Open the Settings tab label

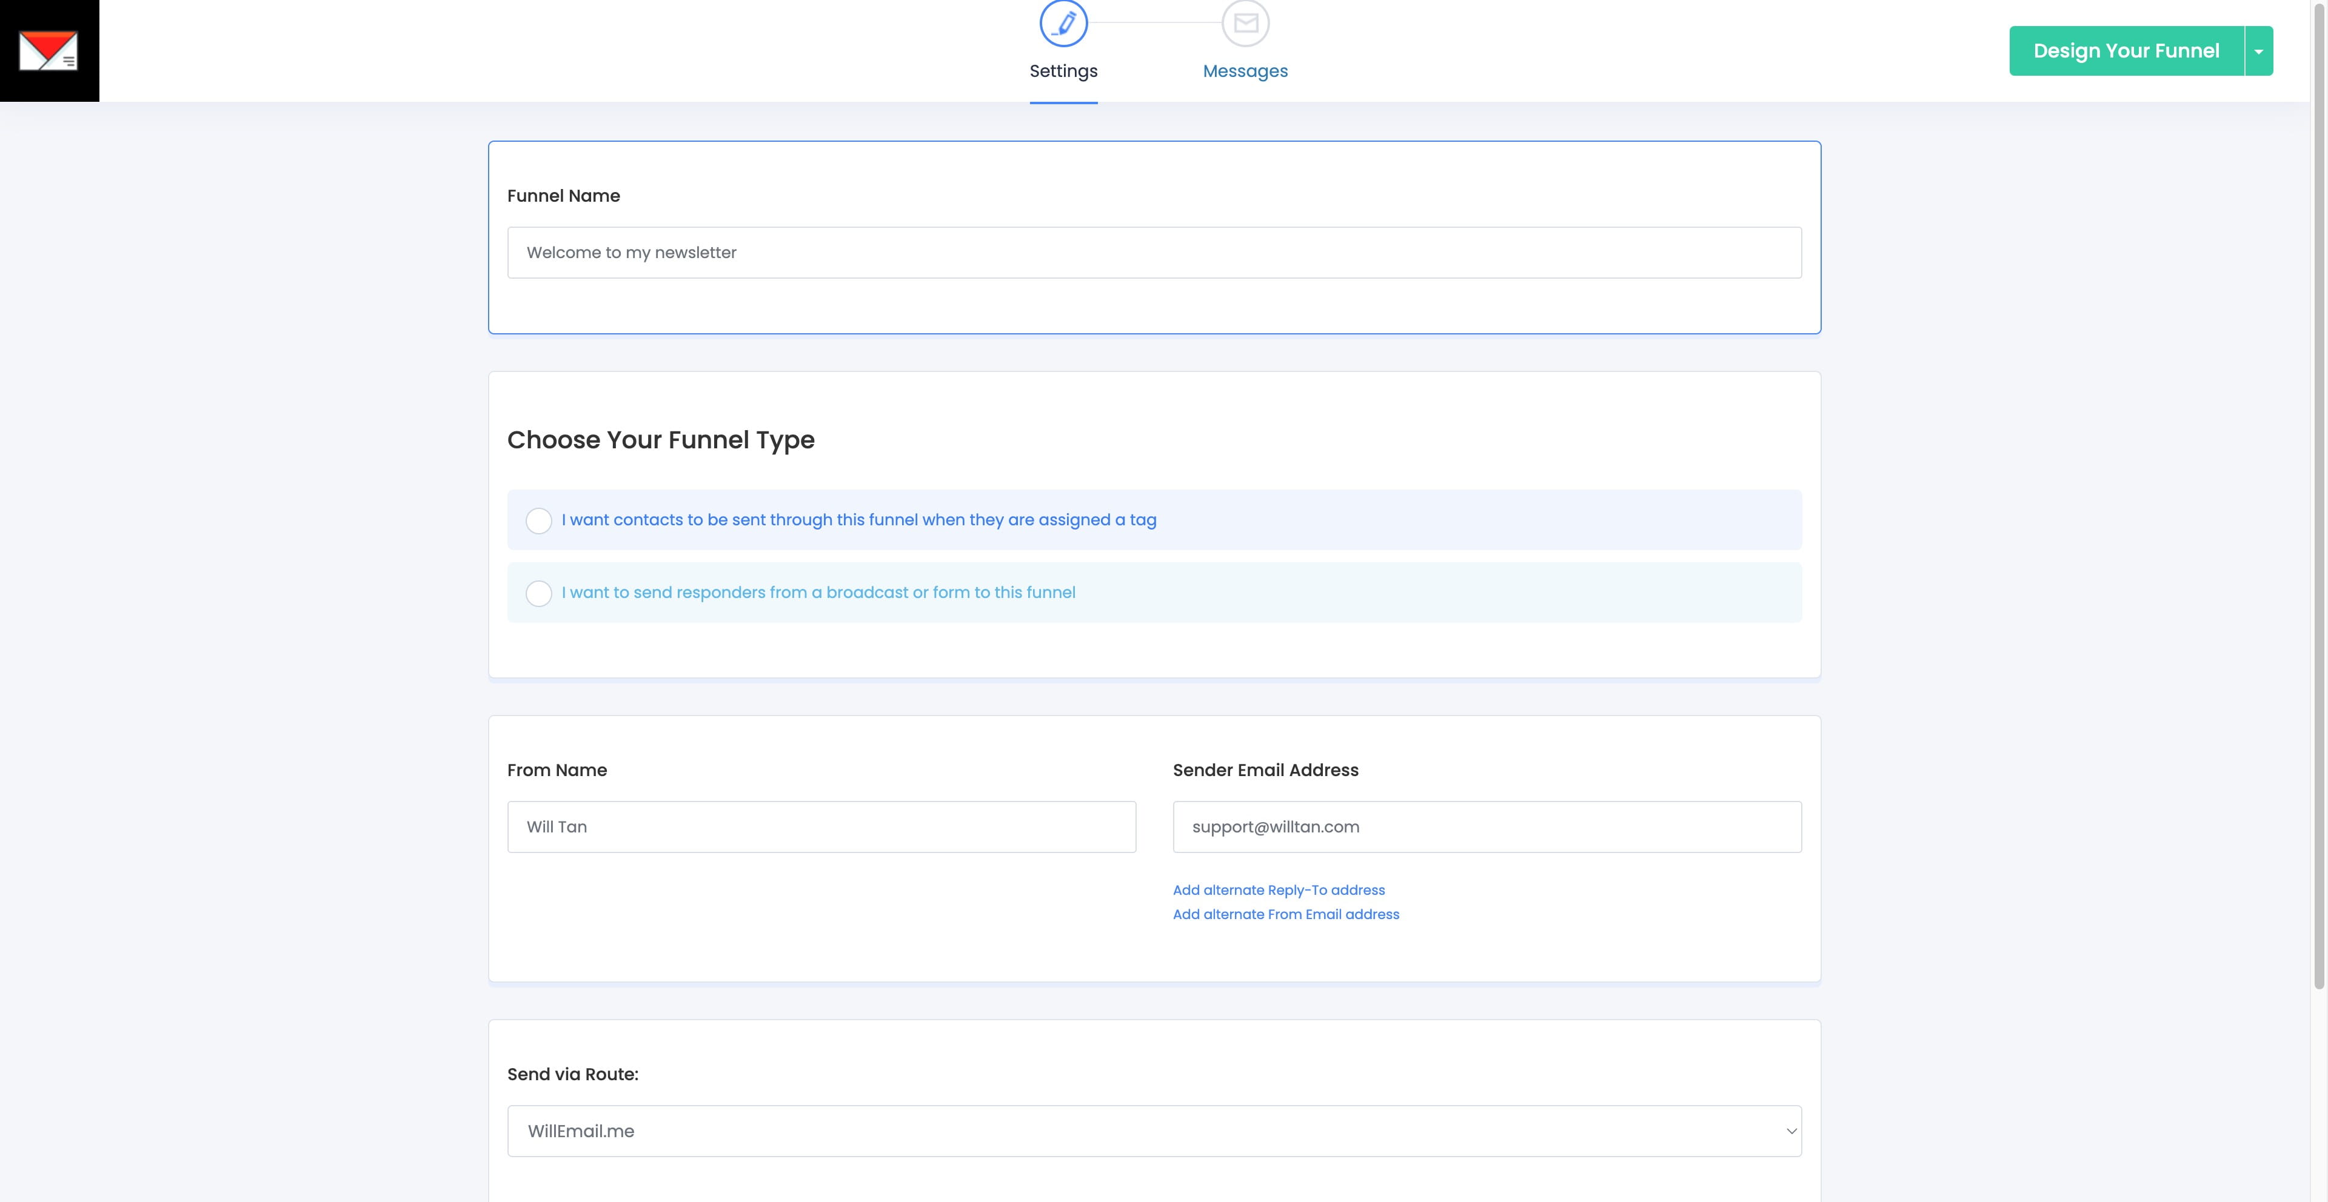(1063, 71)
